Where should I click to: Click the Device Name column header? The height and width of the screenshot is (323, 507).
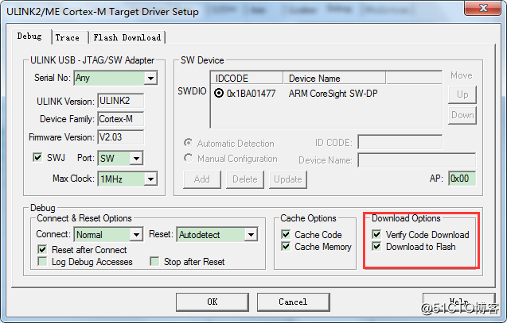[334, 79]
